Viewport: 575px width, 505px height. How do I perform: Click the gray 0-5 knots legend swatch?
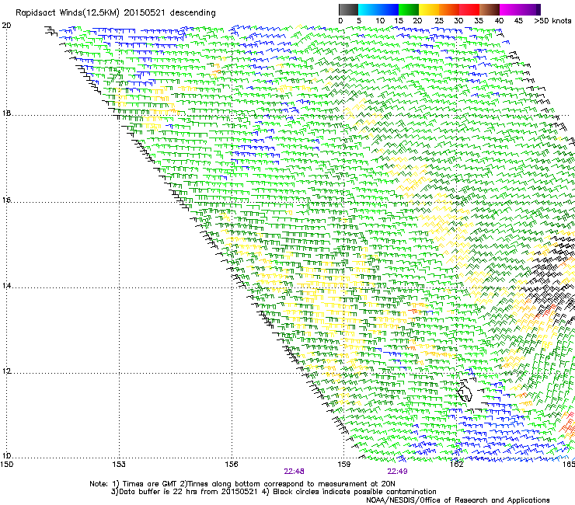348,9
